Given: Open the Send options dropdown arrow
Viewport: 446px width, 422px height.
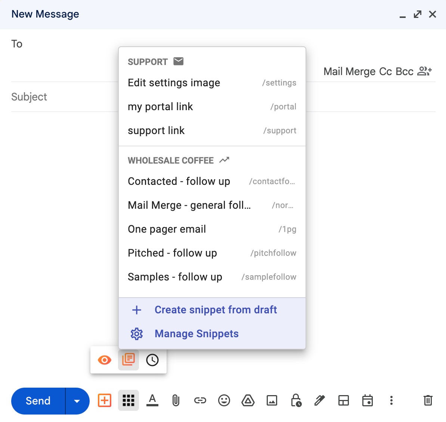Looking at the screenshot, I should tap(77, 401).
